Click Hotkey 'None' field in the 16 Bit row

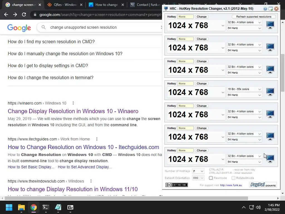click(185, 84)
